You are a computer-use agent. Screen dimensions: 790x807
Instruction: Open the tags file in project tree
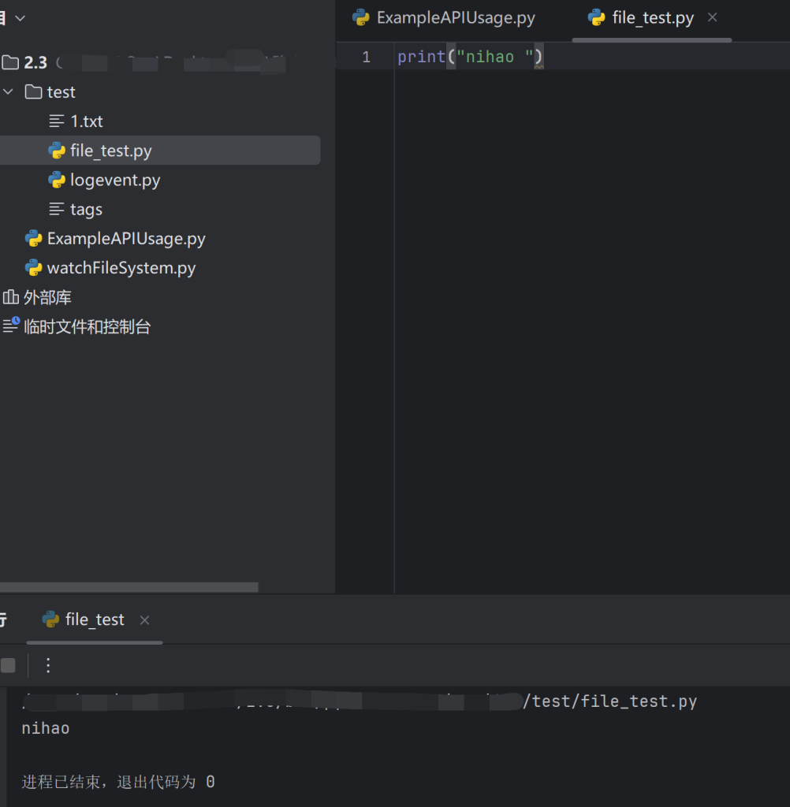pyautogui.click(x=86, y=210)
